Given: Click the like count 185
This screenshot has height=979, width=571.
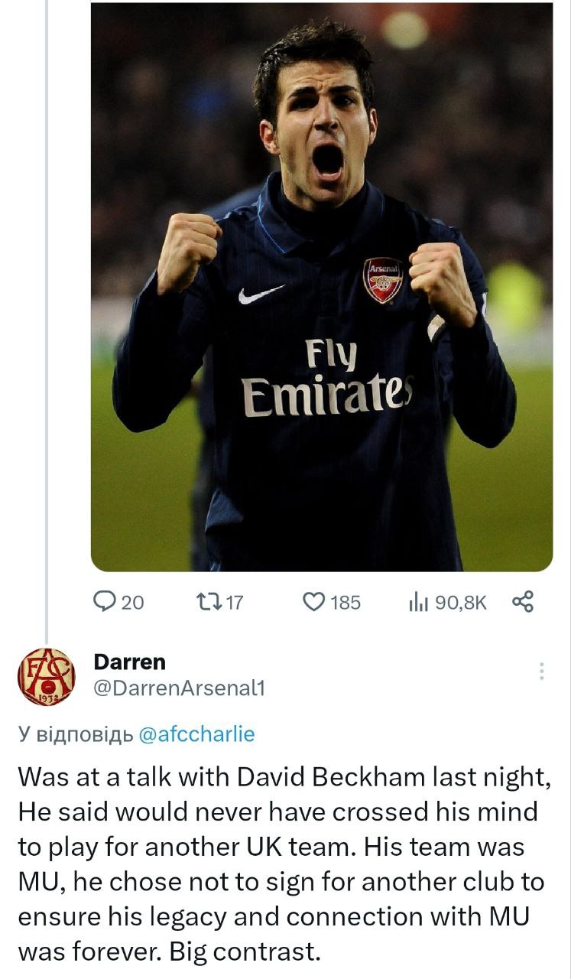Looking at the screenshot, I should click(x=345, y=603).
